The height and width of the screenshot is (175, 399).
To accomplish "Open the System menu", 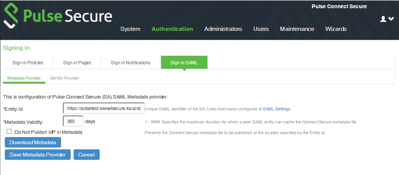I will [x=130, y=29].
